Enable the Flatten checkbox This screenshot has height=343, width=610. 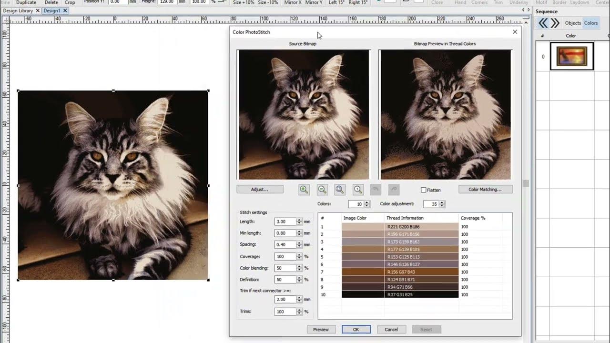tap(423, 190)
